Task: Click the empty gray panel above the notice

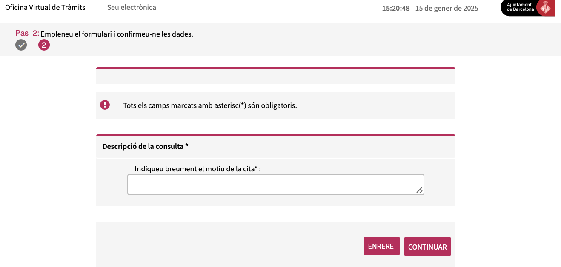Action: pyautogui.click(x=275, y=77)
